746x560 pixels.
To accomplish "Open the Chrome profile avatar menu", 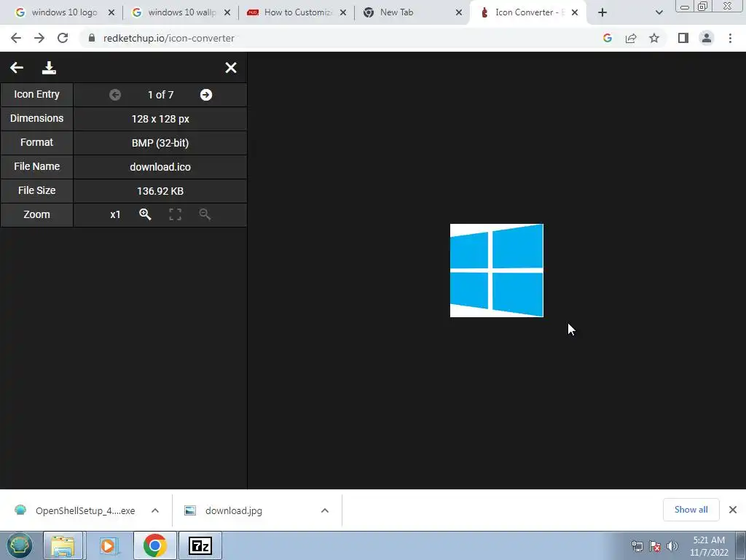I will (x=707, y=38).
